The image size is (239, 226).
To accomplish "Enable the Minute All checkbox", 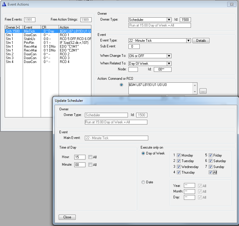I will pyautogui.click(x=90, y=165).
